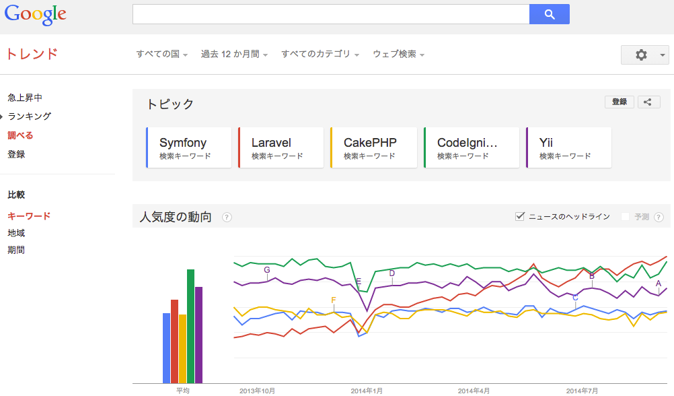Click the 2013年10月 axis label
The height and width of the screenshot is (396, 674).
[x=257, y=391]
